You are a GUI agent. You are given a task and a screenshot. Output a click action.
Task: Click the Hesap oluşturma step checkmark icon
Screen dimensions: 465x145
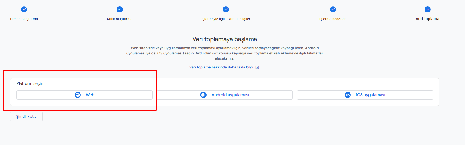point(24,9)
